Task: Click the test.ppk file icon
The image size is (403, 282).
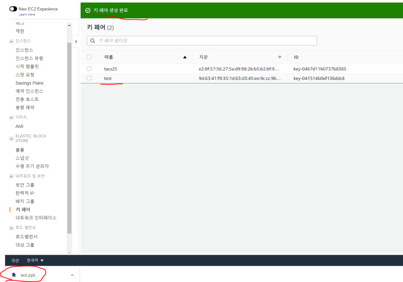Action: (14, 275)
